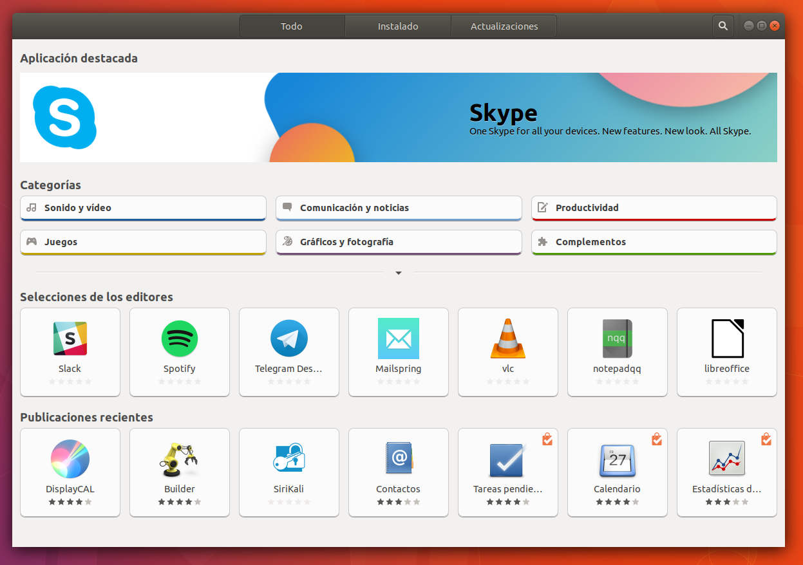The width and height of the screenshot is (803, 565).
Task: Open the Actualizaciones tab
Action: (504, 26)
